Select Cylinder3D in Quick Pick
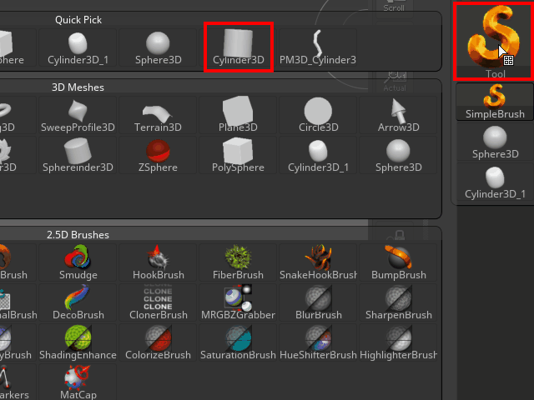The width and height of the screenshot is (534, 400). tap(238, 47)
